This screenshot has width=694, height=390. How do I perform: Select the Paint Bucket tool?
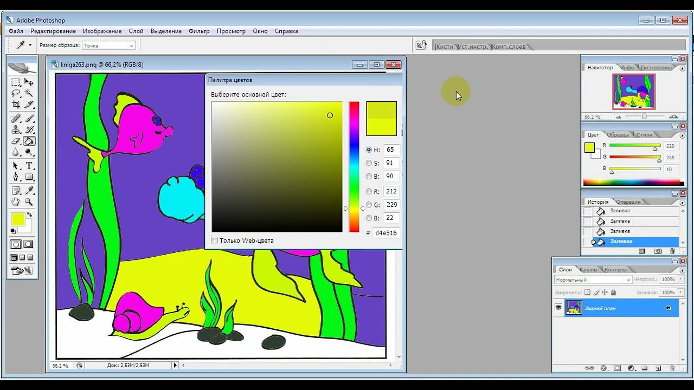click(29, 141)
